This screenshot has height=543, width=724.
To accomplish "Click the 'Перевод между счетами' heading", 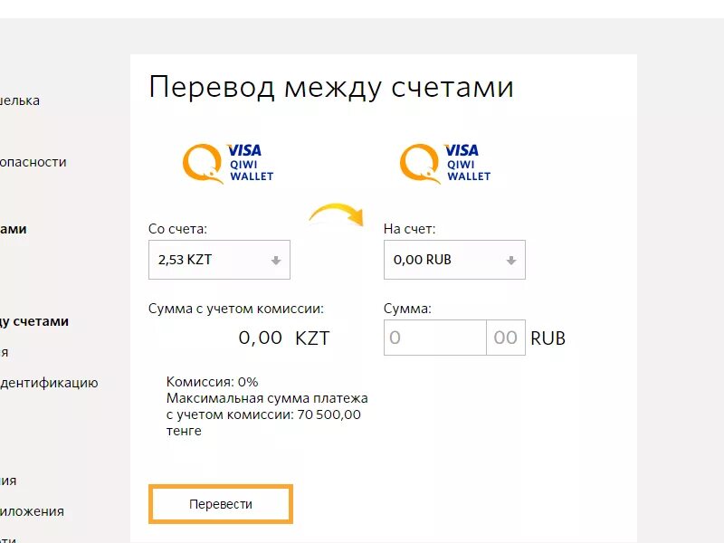I will [331, 88].
